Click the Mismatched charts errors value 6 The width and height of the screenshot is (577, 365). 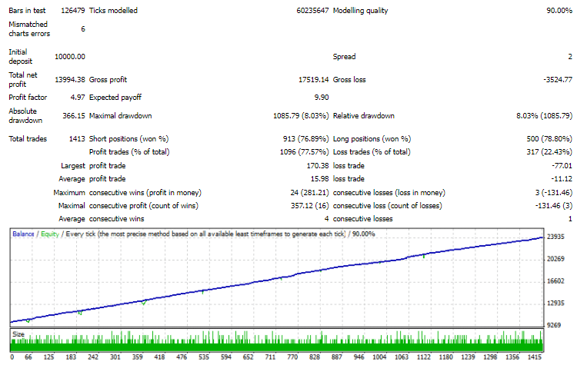pyautogui.click(x=82, y=29)
